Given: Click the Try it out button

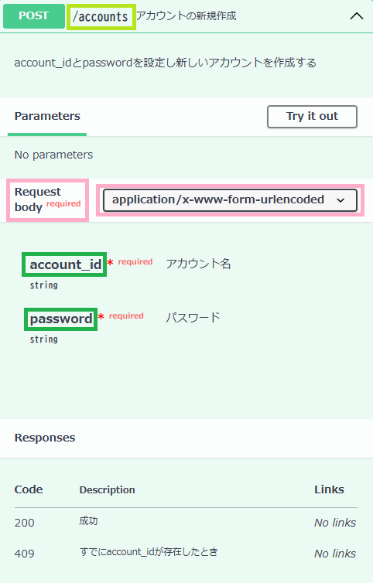Looking at the screenshot, I should tap(312, 117).
